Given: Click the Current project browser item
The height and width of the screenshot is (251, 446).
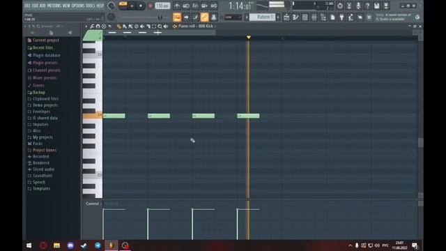Looking at the screenshot, I should pos(46,40).
